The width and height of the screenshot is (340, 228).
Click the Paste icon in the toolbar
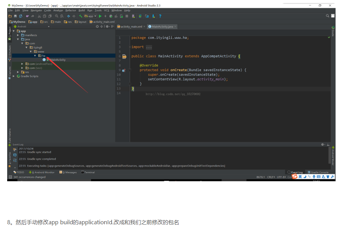[x=50, y=16]
